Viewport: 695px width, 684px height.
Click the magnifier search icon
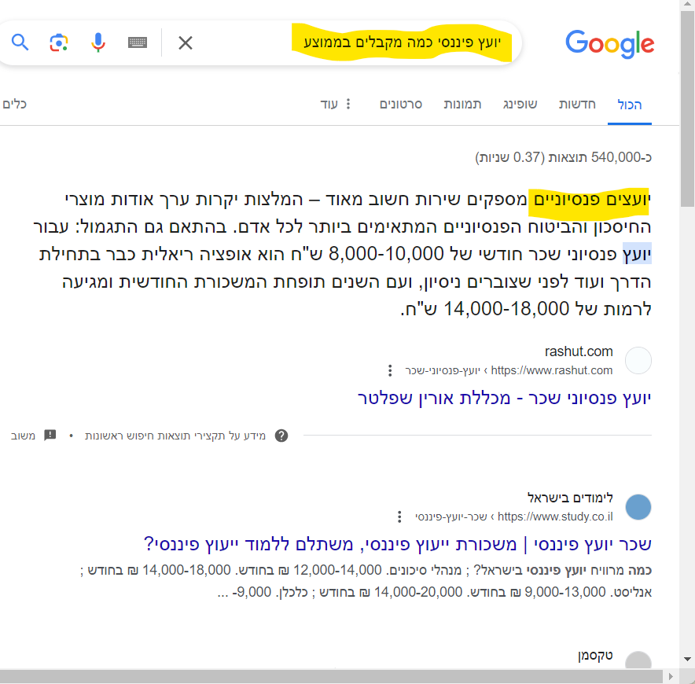[x=20, y=42]
